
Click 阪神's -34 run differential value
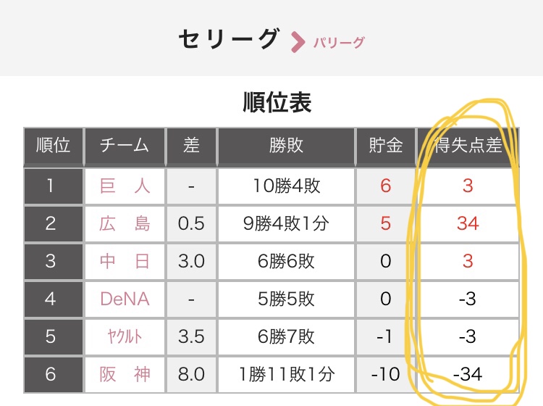pos(468,374)
